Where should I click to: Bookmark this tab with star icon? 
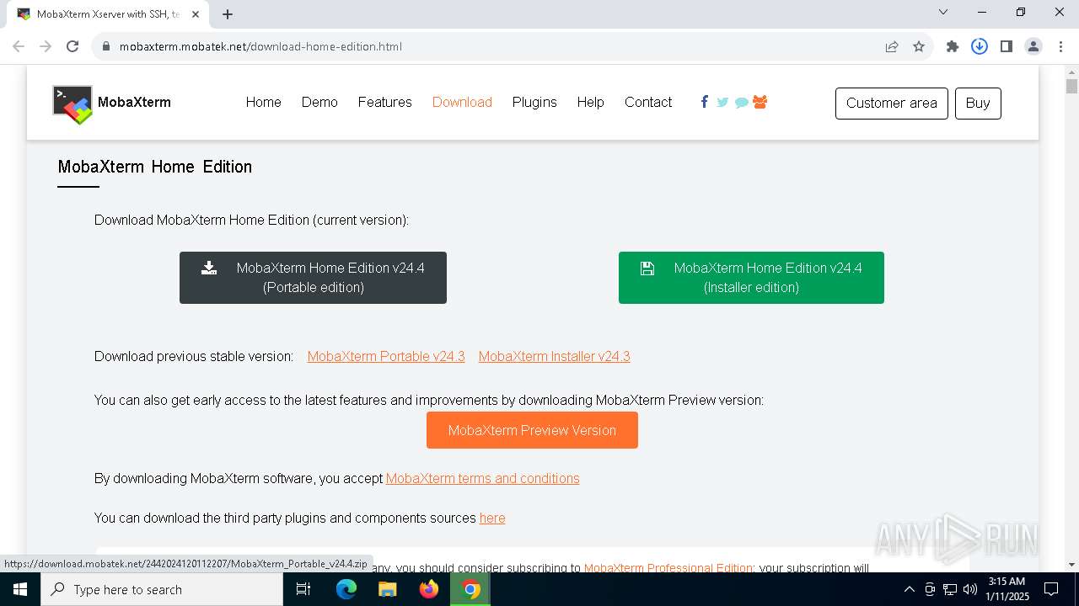pyautogui.click(x=919, y=46)
